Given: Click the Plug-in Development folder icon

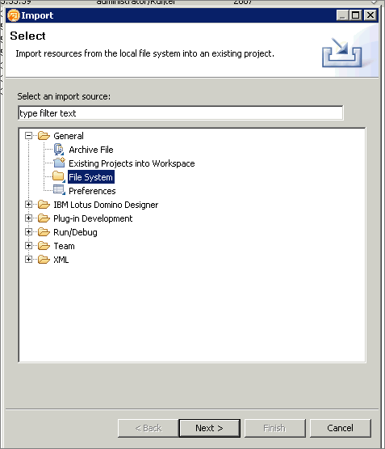Looking at the screenshot, I should pyautogui.click(x=44, y=218).
